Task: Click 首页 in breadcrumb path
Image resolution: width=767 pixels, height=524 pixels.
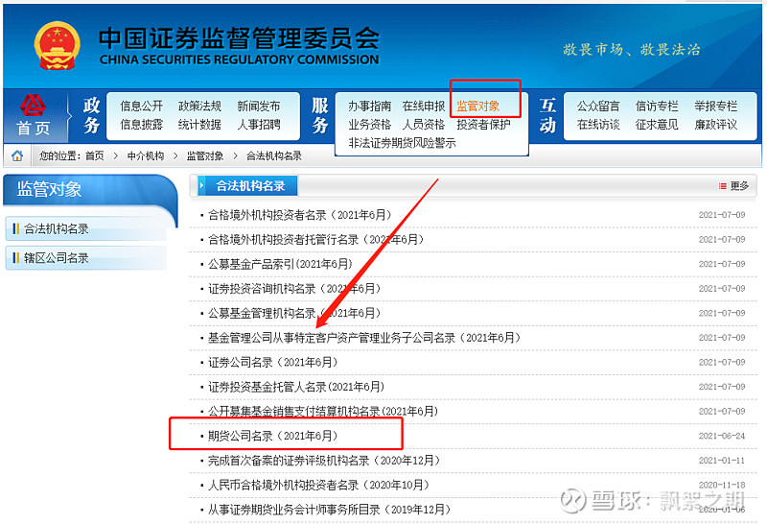Action: 94,155
